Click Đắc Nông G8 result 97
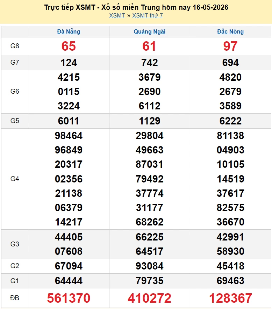 pos(230,46)
